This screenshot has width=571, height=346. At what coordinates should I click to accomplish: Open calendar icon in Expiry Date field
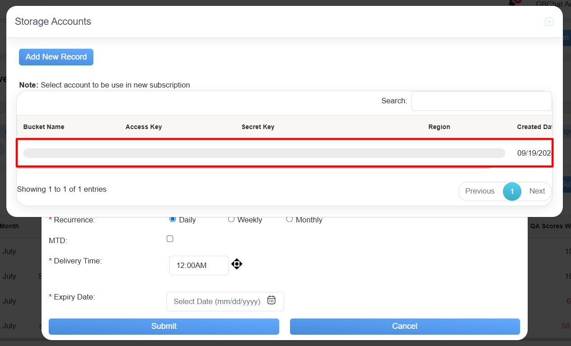coord(271,300)
